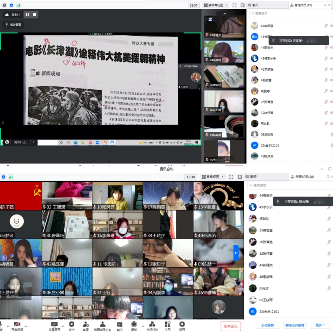Toggle mute for 41牛苏琪
Viewport: 333px width, 332px height.
coord(326,26)
